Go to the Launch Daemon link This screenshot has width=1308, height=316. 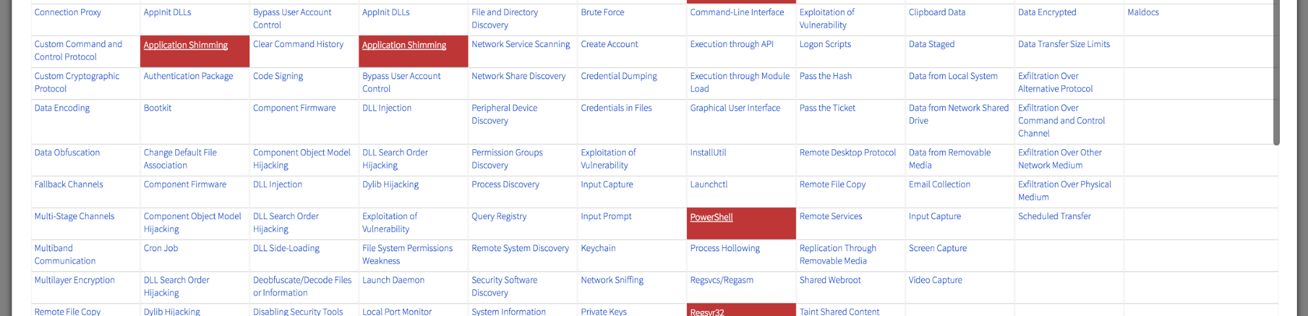click(x=393, y=281)
